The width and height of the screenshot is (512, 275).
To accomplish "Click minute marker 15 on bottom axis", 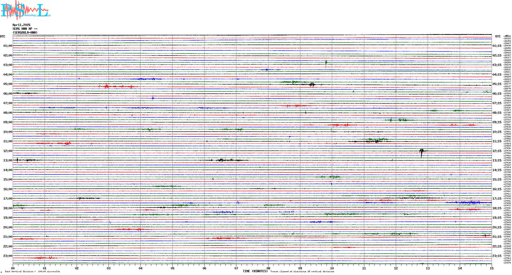I will 491,268.
